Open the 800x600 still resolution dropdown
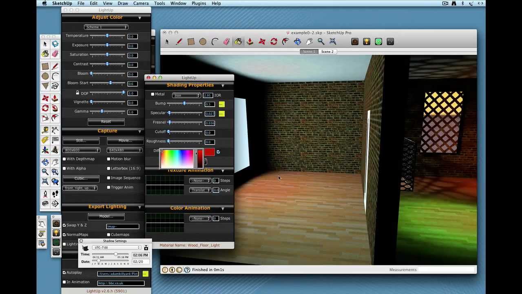Screen dimensions: 522x294 [x=81, y=150]
